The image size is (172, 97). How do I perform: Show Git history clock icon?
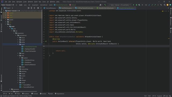[158, 5]
